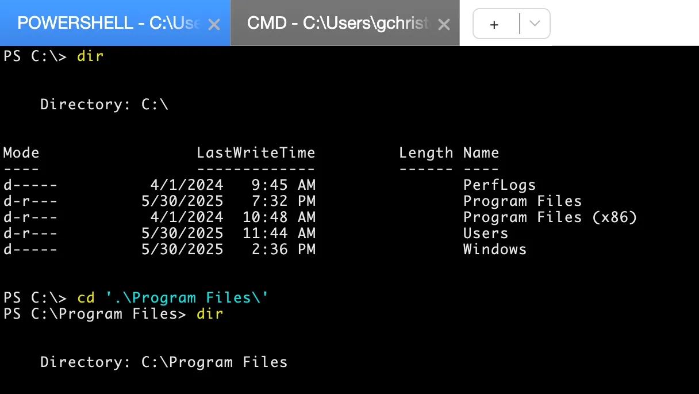Click the first dir command text

(90, 56)
